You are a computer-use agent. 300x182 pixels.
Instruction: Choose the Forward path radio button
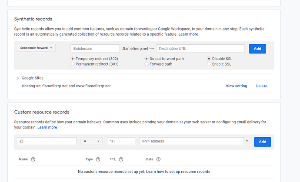147,64
